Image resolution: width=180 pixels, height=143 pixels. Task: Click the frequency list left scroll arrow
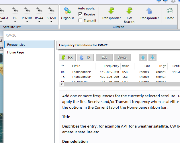[x=62, y=84]
